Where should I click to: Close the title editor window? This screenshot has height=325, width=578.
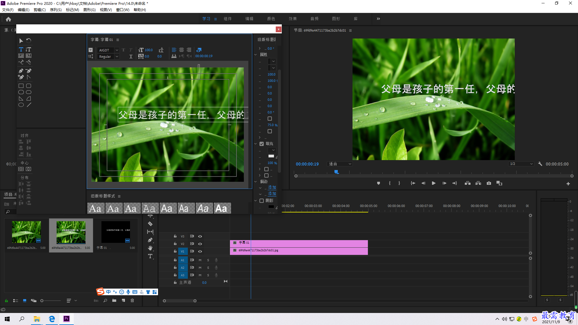click(278, 29)
